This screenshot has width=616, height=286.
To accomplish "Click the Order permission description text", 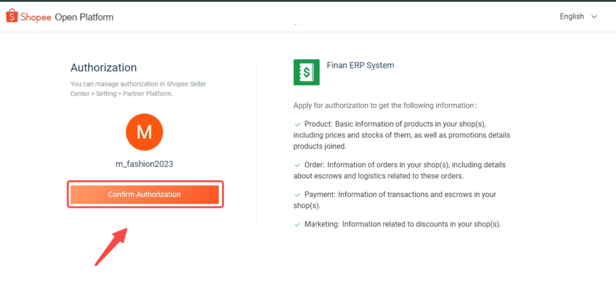I will [399, 170].
